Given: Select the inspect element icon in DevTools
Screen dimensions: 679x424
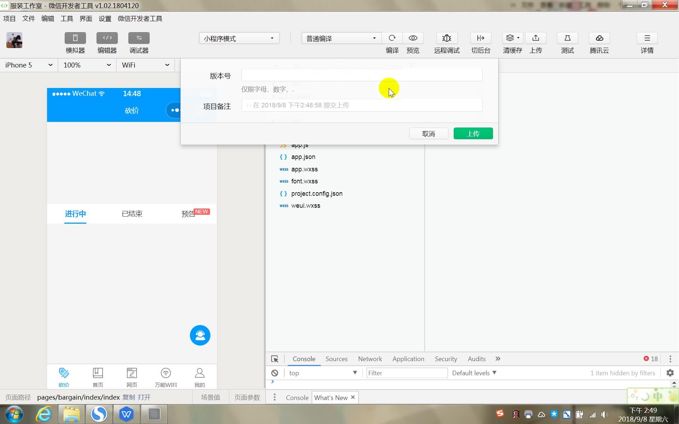Looking at the screenshot, I should point(274,359).
